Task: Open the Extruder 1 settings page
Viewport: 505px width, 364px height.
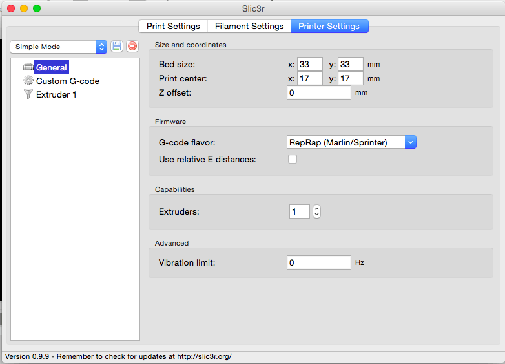Action: point(56,94)
